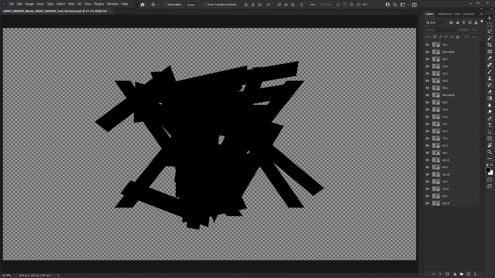Select the Healing Brush tool
495x278 pixels.
point(490,65)
